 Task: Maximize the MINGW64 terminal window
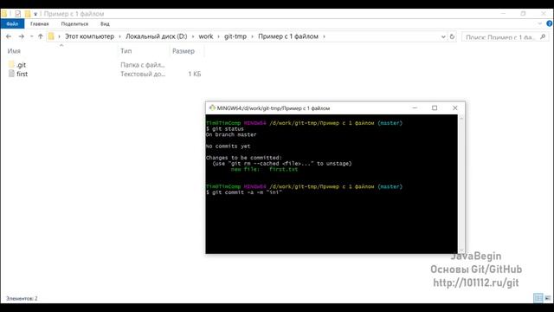[435, 107]
